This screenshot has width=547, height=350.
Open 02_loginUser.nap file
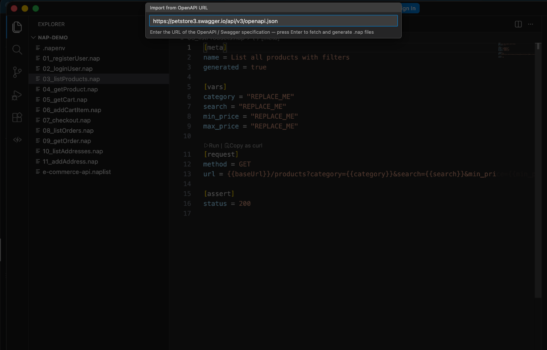click(x=99, y=69)
